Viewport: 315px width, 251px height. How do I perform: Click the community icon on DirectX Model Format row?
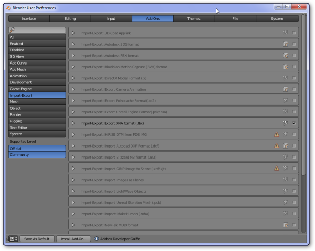pos(285,78)
